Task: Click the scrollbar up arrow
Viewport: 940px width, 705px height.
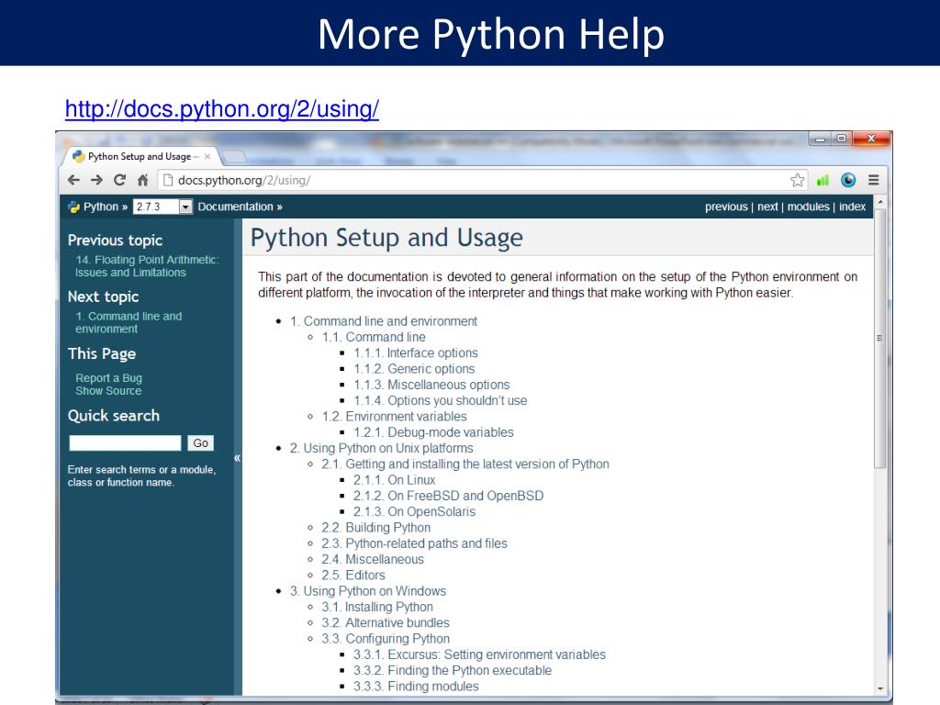Action: (x=880, y=202)
